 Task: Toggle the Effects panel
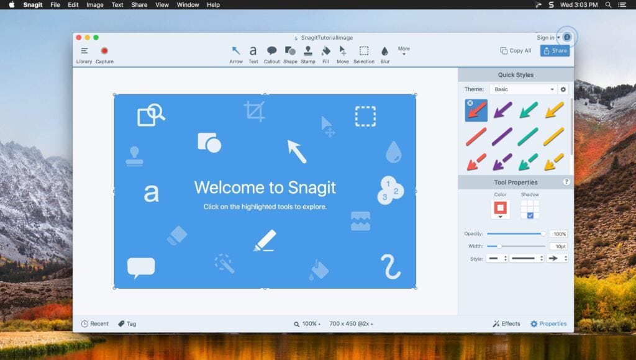pyautogui.click(x=506, y=323)
